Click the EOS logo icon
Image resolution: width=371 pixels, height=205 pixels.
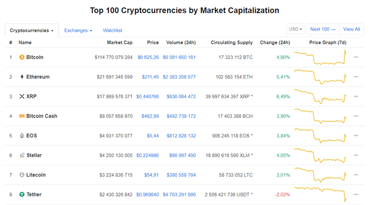pyautogui.click(x=22, y=136)
